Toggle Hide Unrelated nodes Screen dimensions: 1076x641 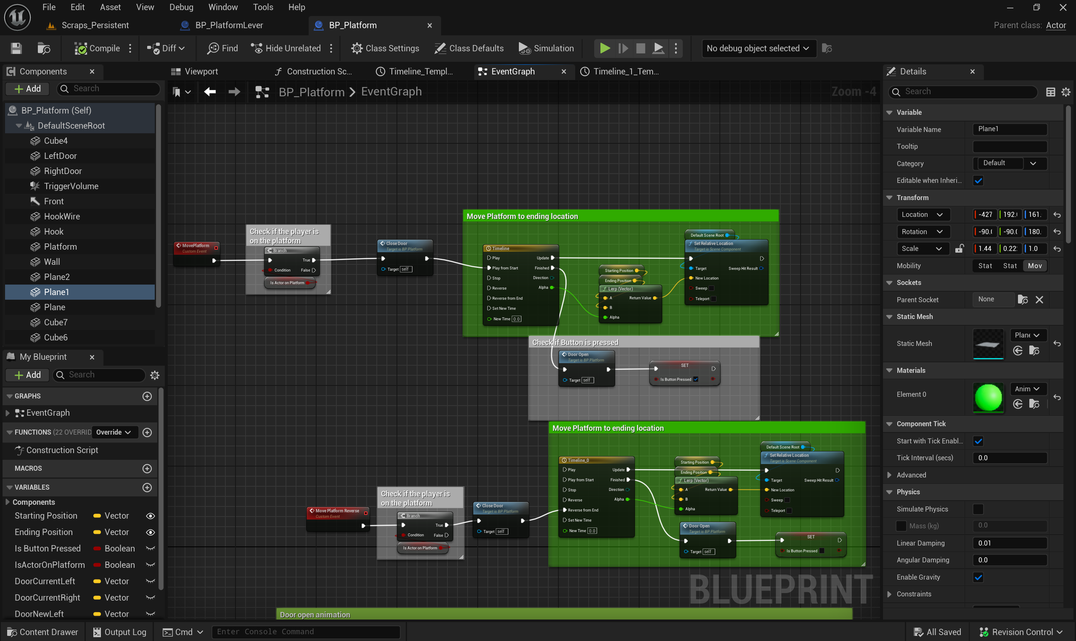286,48
